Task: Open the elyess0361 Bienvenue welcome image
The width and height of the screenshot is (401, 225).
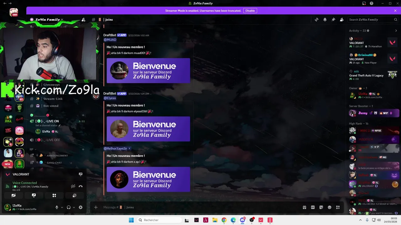Action: click(x=148, y=129)
